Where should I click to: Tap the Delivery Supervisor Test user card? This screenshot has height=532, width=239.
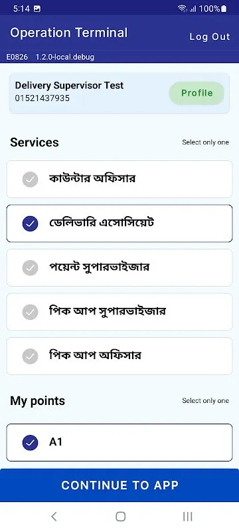pos(119,93)
